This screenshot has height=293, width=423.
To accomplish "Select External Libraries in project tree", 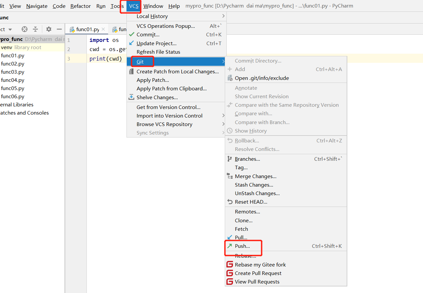I will (x=17, y=104).
